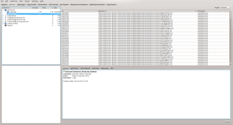
Task: Click the item list scroll-down arrow
Action: tap(230, 64)
